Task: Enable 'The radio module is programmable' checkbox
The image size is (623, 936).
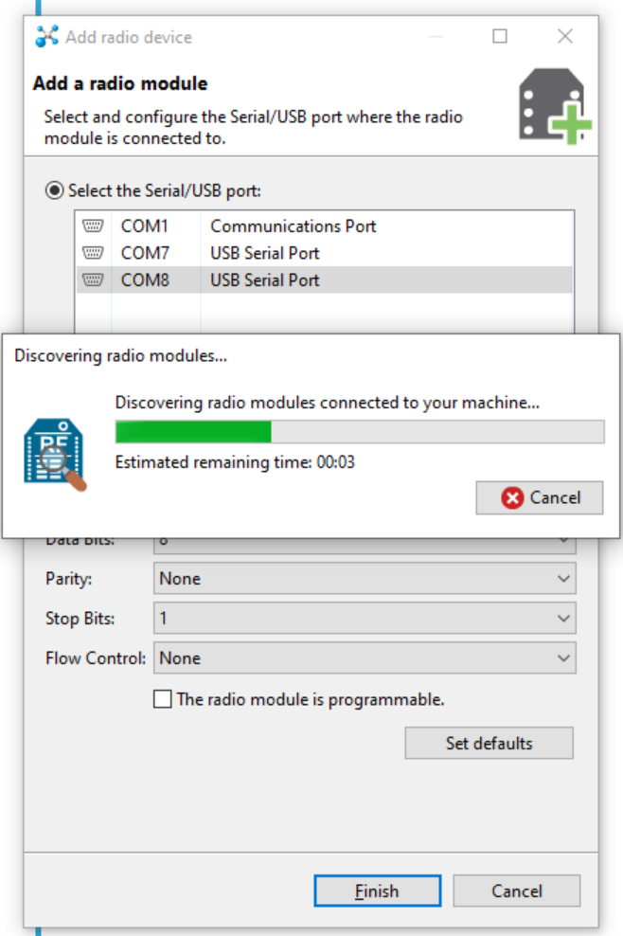Action: [x=163, y=699]
